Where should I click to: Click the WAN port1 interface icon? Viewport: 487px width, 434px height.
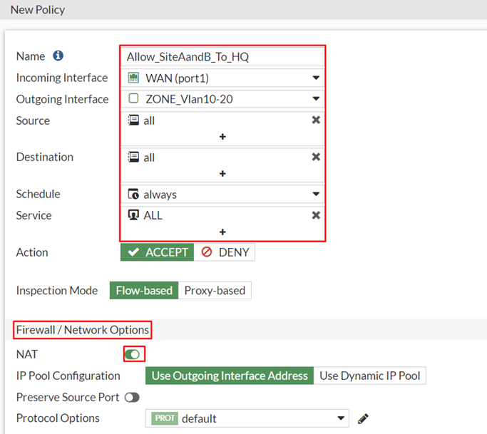click(x=133, y=78)
